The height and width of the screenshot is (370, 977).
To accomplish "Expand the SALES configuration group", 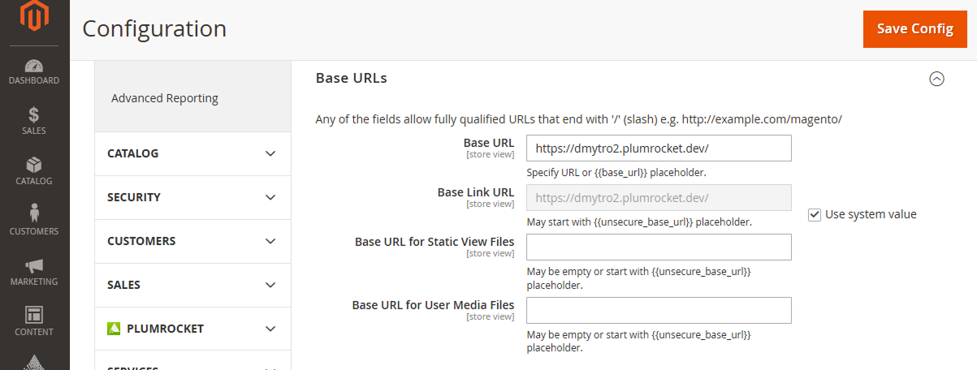I will pos(192,285).
